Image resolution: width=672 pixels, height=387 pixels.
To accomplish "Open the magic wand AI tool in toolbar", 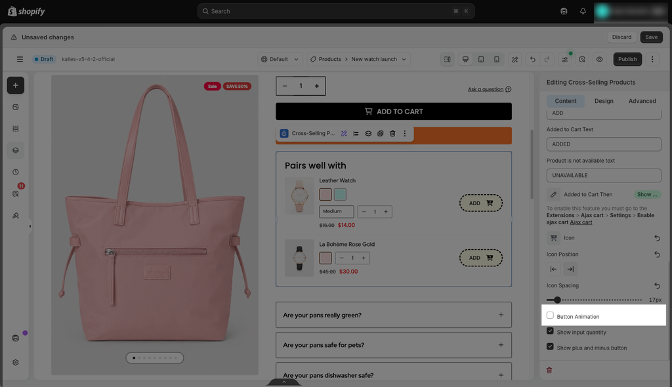I will click(x=514, y=60).
